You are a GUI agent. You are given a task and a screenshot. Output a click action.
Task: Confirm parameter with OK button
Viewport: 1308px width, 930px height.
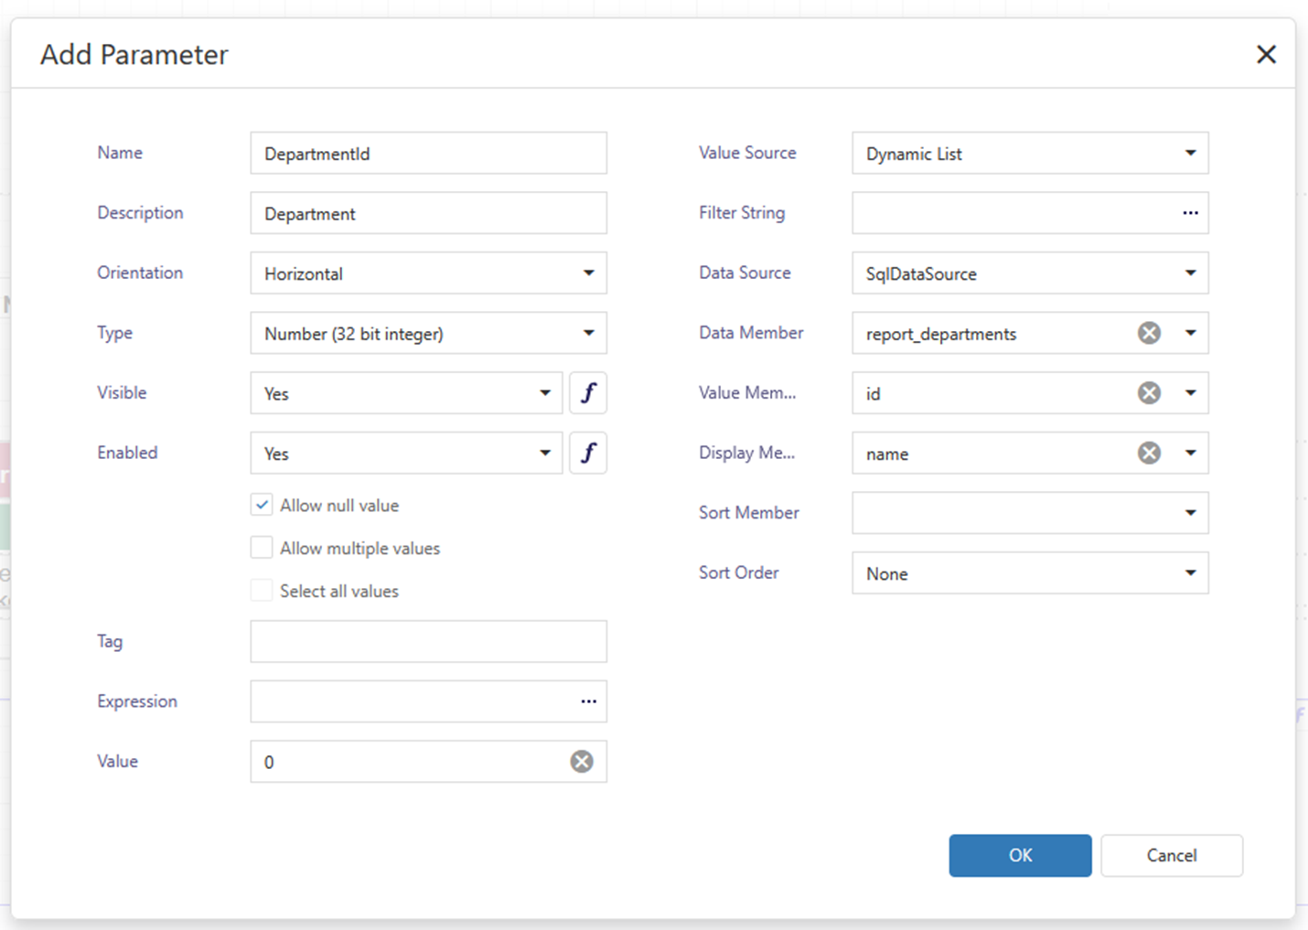[1019, 855]
